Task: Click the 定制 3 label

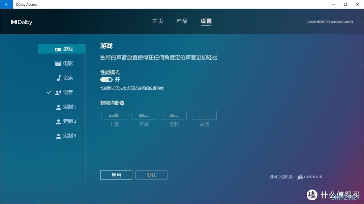Action: pos(70,136)
